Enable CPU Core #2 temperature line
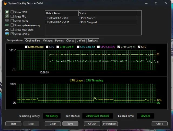Viewport: 173px width, 131px height. (78, 47)
